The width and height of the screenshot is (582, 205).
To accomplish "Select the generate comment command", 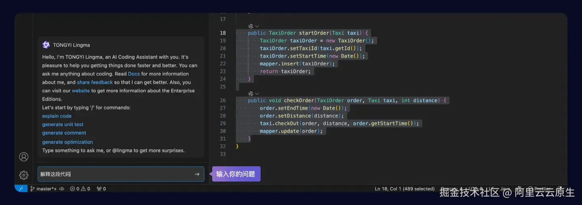I will 64,133.
